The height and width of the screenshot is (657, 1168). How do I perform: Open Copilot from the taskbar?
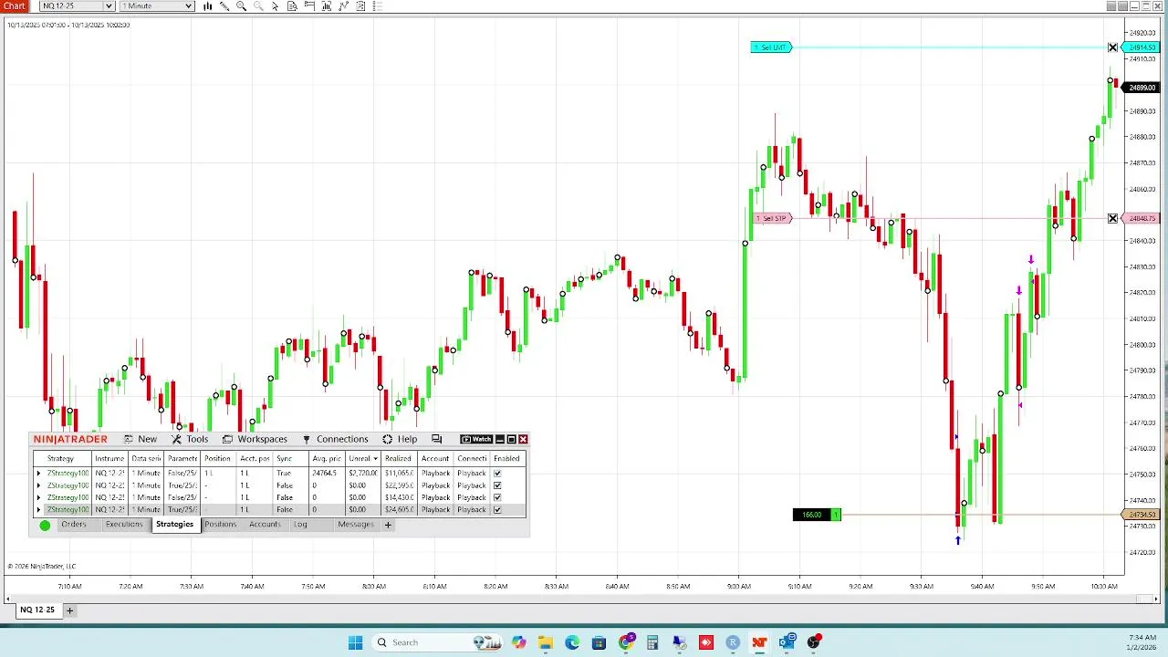(518, 642)
